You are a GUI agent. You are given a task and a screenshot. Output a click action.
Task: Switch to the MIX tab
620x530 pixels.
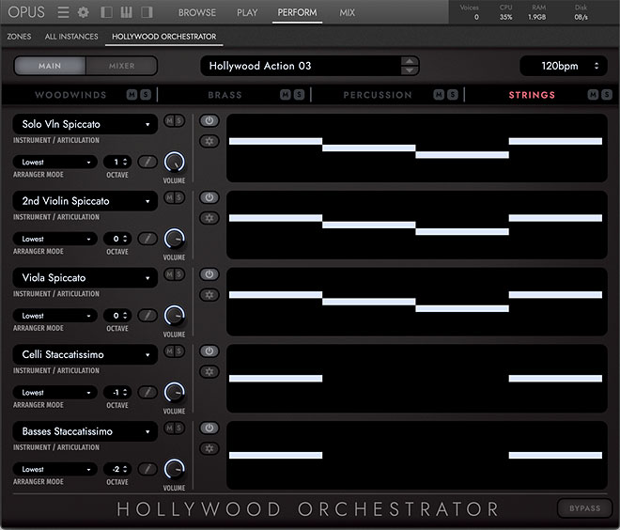[348, 12]
